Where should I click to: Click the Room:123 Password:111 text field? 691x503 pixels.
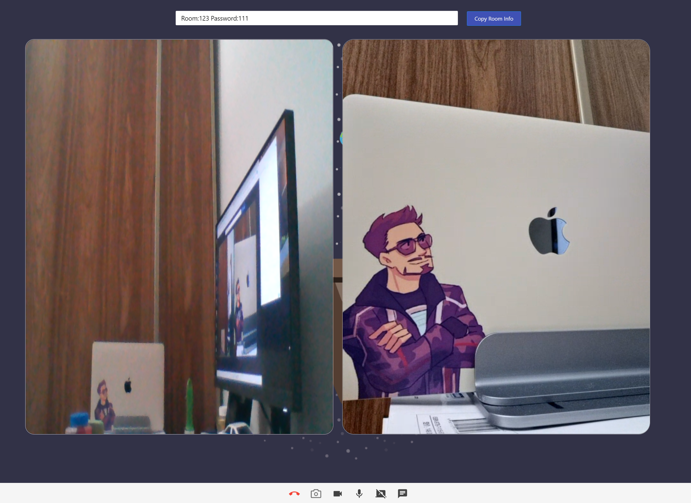(x=316, y=18)
